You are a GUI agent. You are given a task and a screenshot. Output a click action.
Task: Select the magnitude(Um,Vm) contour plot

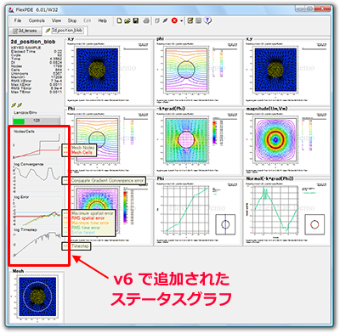point(286,141)
